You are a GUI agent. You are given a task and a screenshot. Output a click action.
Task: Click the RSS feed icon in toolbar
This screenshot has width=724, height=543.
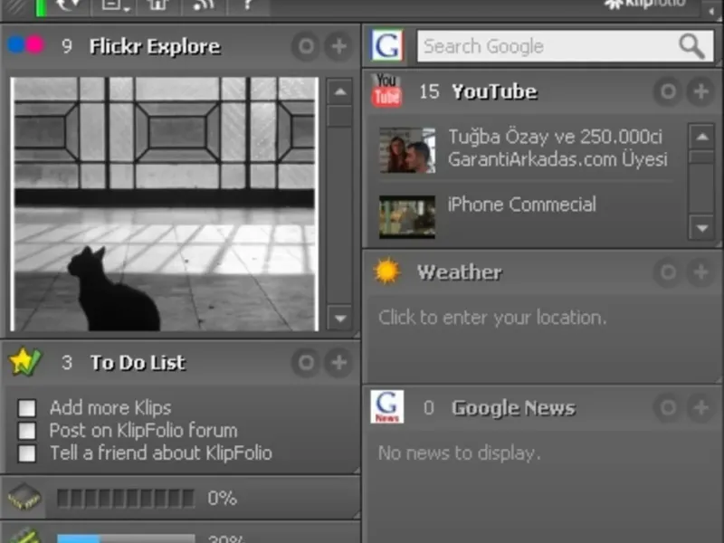tap(203, 5)
